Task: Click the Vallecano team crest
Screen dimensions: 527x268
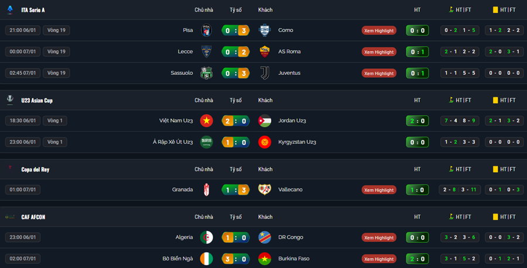Action: pos(265,190)
